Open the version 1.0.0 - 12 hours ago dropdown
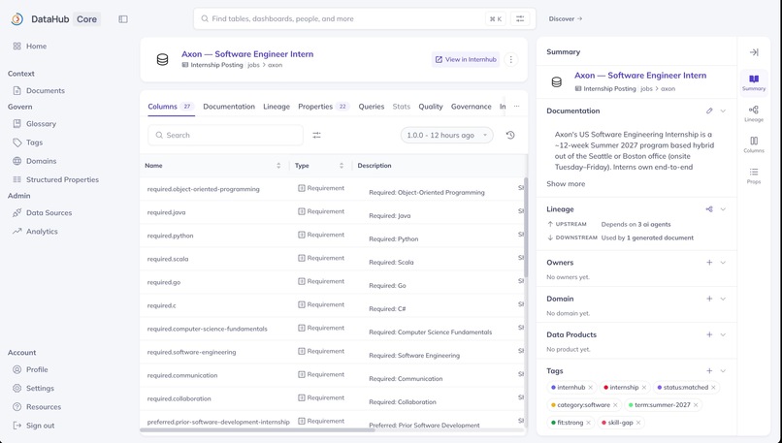 pos(447,135)
